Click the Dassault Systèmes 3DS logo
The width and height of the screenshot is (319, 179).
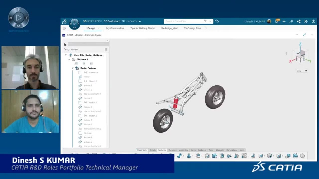coord(64,21)
